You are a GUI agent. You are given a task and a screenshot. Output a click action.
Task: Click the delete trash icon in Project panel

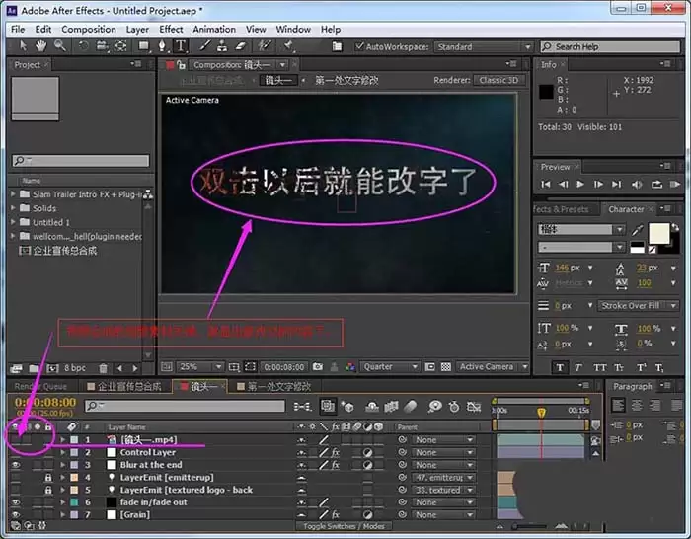pos(103,368)
